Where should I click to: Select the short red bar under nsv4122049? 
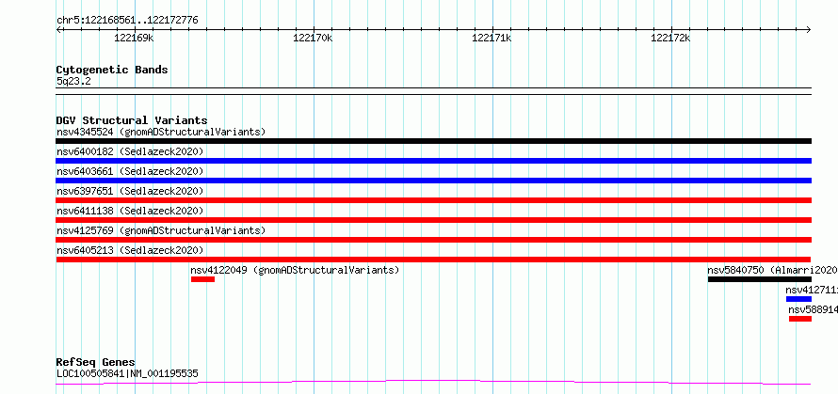[202, 279]
